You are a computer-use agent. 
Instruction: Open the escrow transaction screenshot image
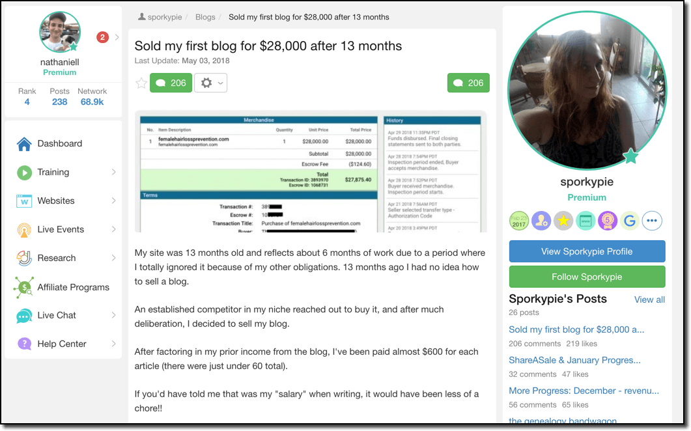(x=311, y=172)
